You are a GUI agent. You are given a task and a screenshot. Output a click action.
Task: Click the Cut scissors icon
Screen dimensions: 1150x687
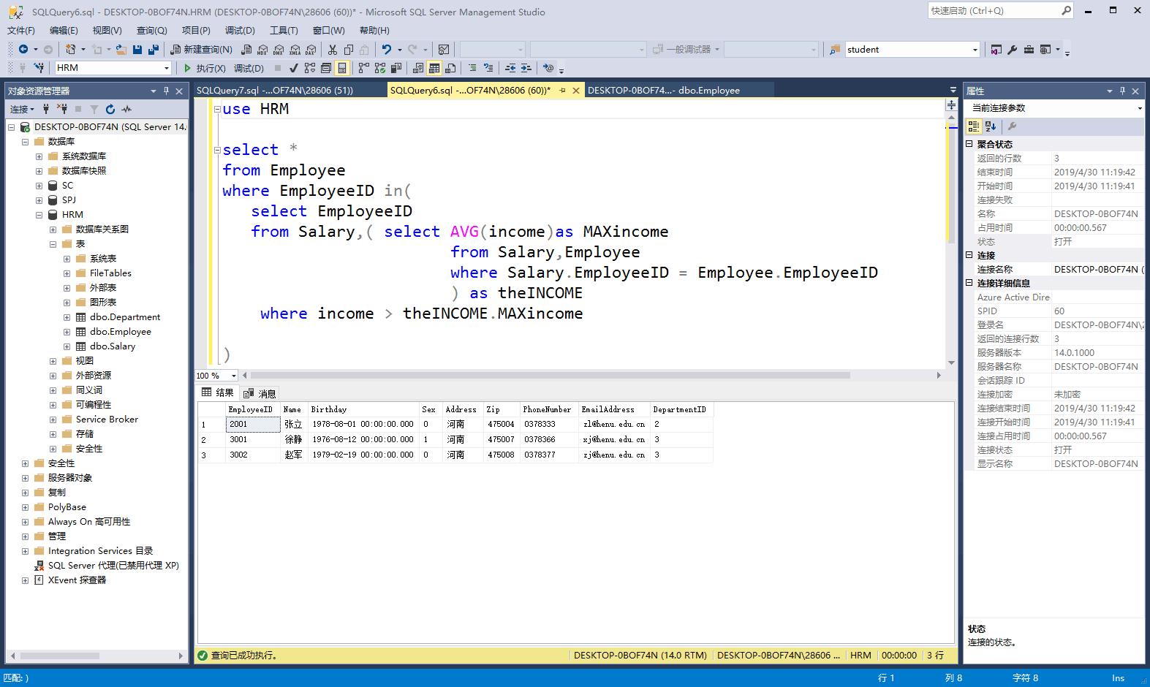(333, 49)
